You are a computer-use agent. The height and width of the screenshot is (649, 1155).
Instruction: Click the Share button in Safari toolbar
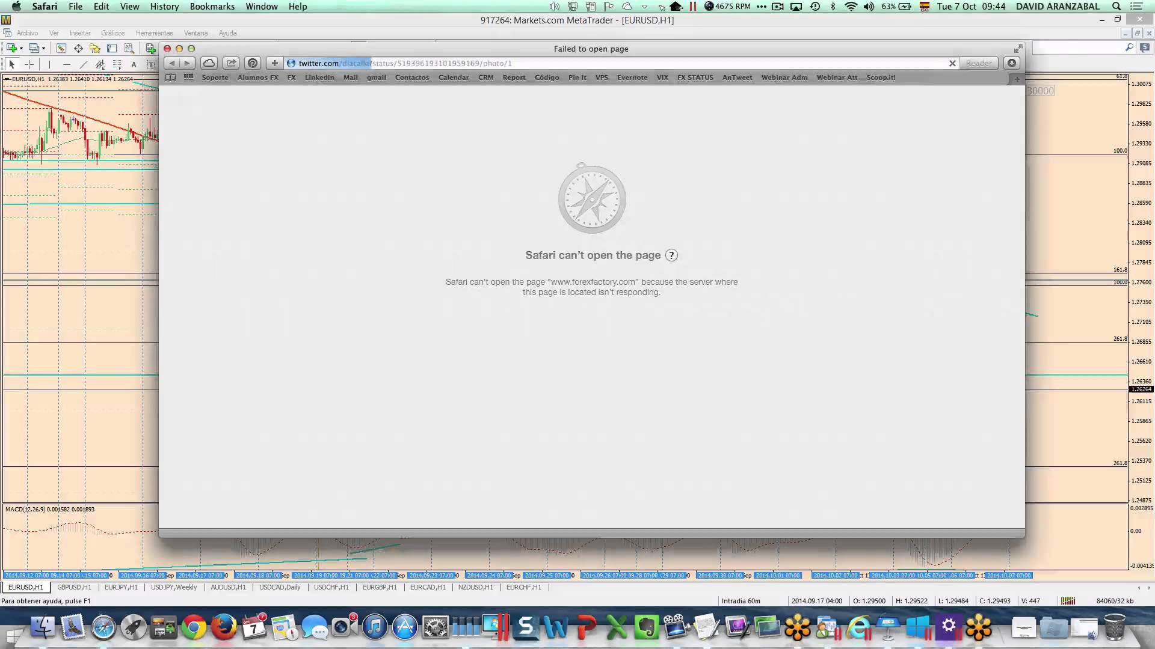pyautogui.click(x=231, y=63)
